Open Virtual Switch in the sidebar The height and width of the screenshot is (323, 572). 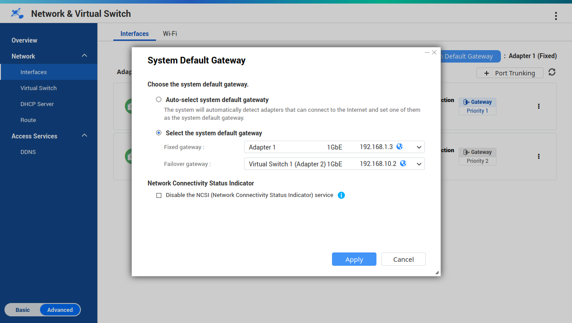39,88
